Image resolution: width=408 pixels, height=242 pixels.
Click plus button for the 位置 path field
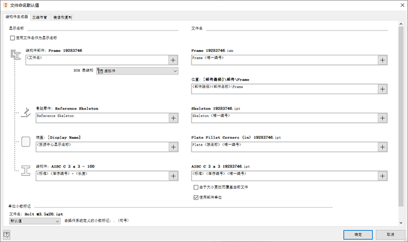click(x=383, y=89)
